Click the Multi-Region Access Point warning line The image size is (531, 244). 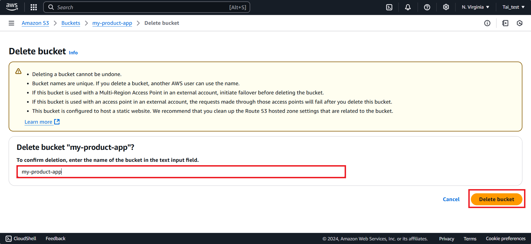(178, 93)
